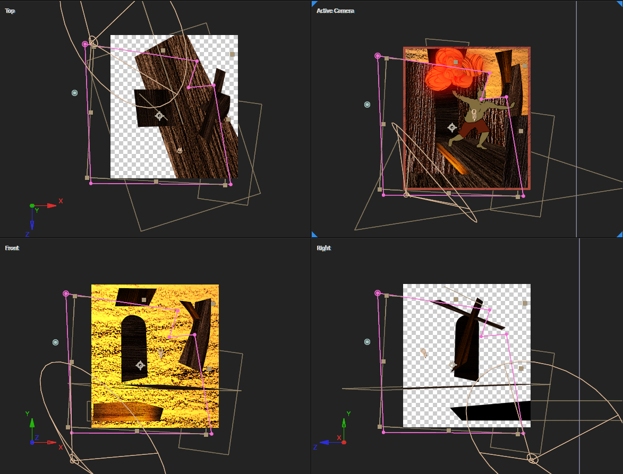This screenshot has width=623, height=474.
Task: Click the anchor point crosshair in Front view
Action: pos(140,365)
